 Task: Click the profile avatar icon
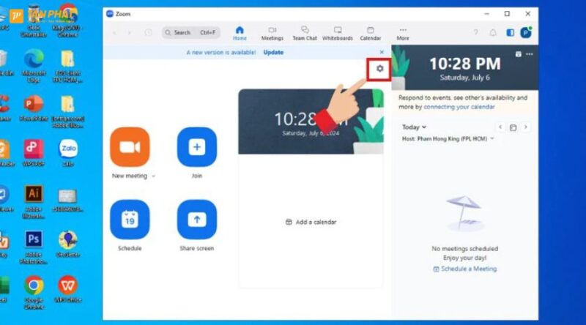click(x=525, y=33)
